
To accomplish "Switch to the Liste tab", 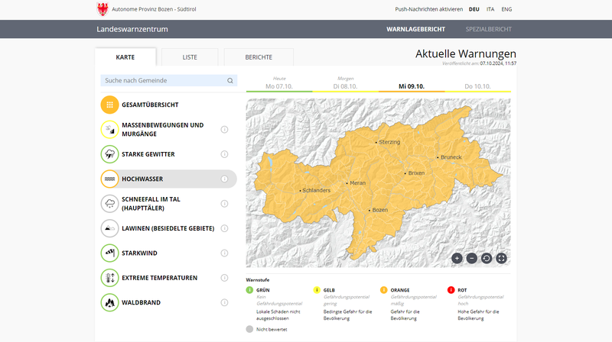I will click(x=189, y=57).
